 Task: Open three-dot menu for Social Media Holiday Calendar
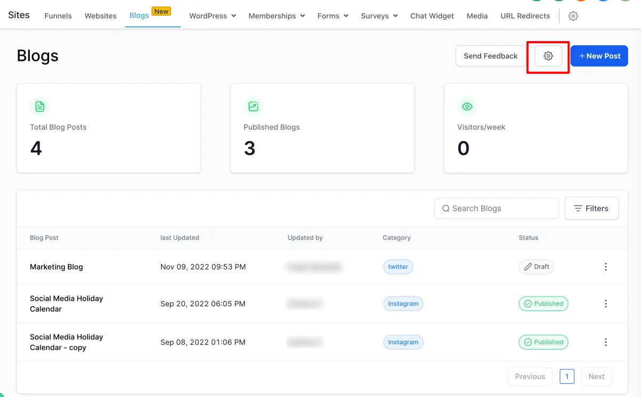(x=605, y=304)
